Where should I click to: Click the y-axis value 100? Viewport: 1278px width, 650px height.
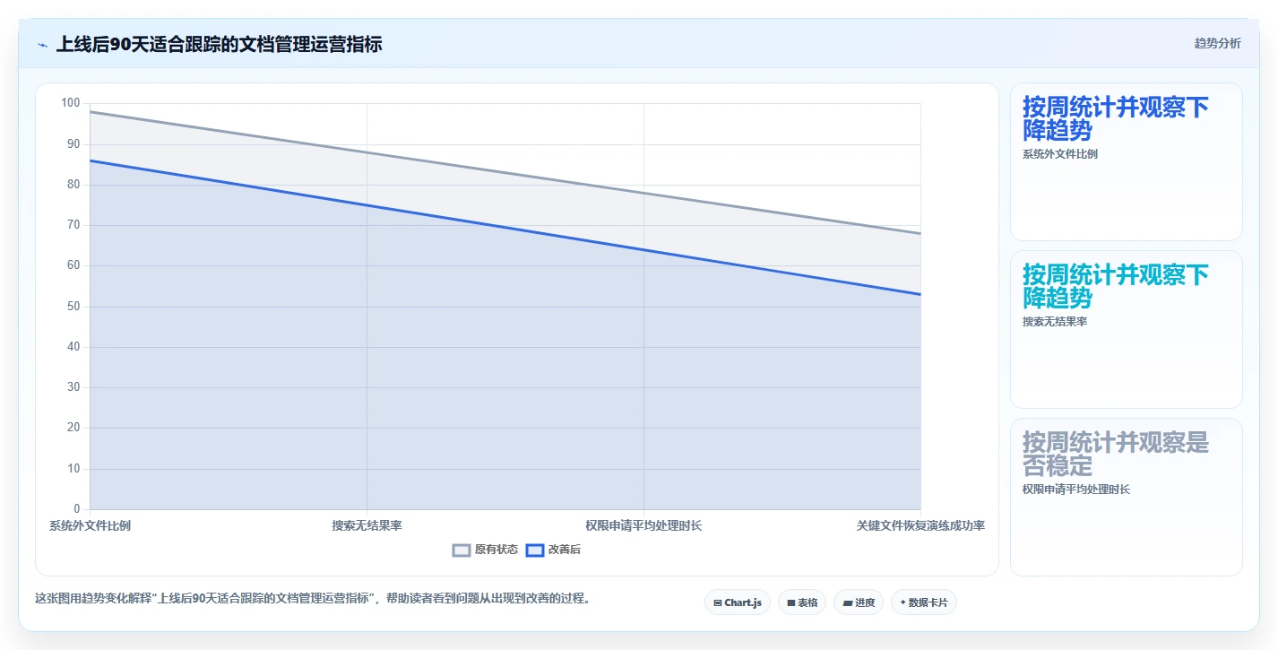coord(71,103)
